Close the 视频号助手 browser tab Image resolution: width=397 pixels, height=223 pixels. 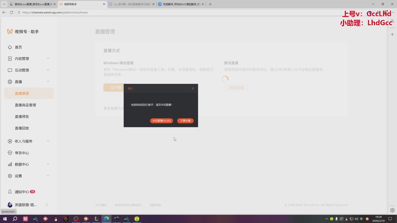104,4
